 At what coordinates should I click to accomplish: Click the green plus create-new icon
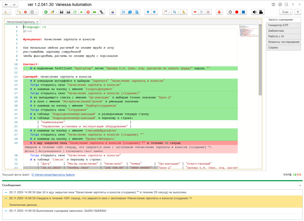pos(45,12)
